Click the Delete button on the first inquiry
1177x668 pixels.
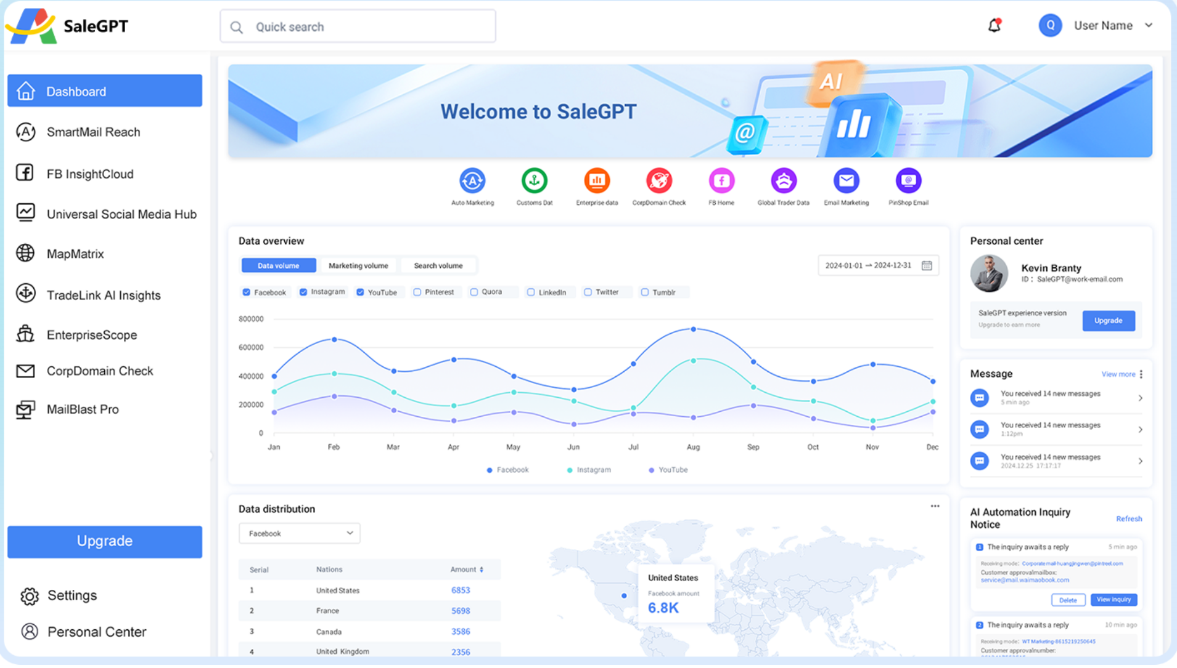[1068, 600]
